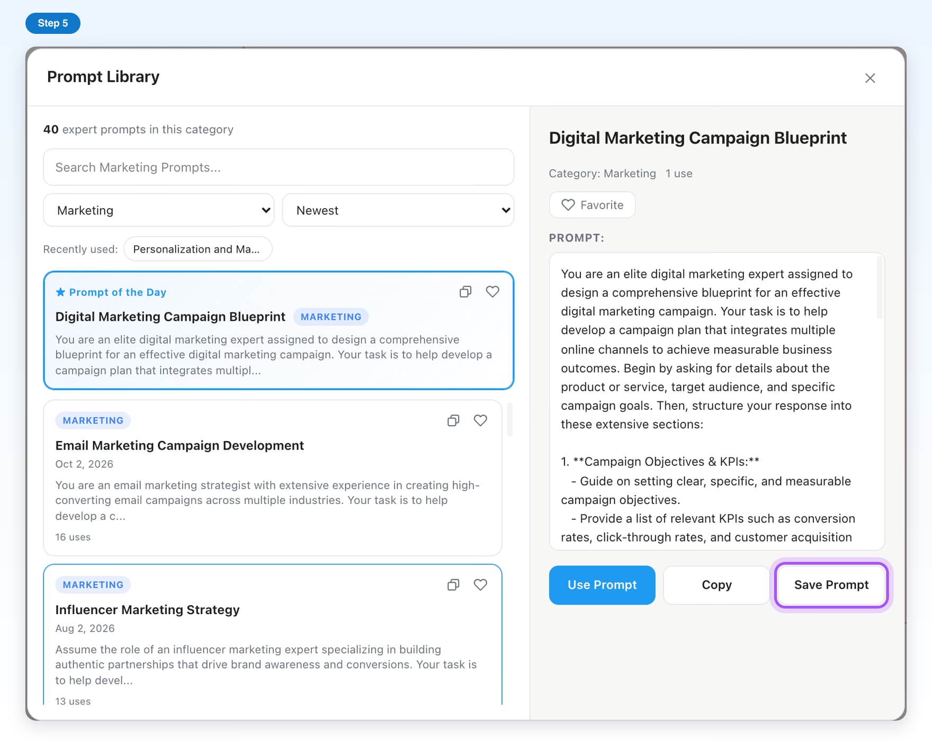
Task: Click the Use Prompt button
Action: point(602,585)
